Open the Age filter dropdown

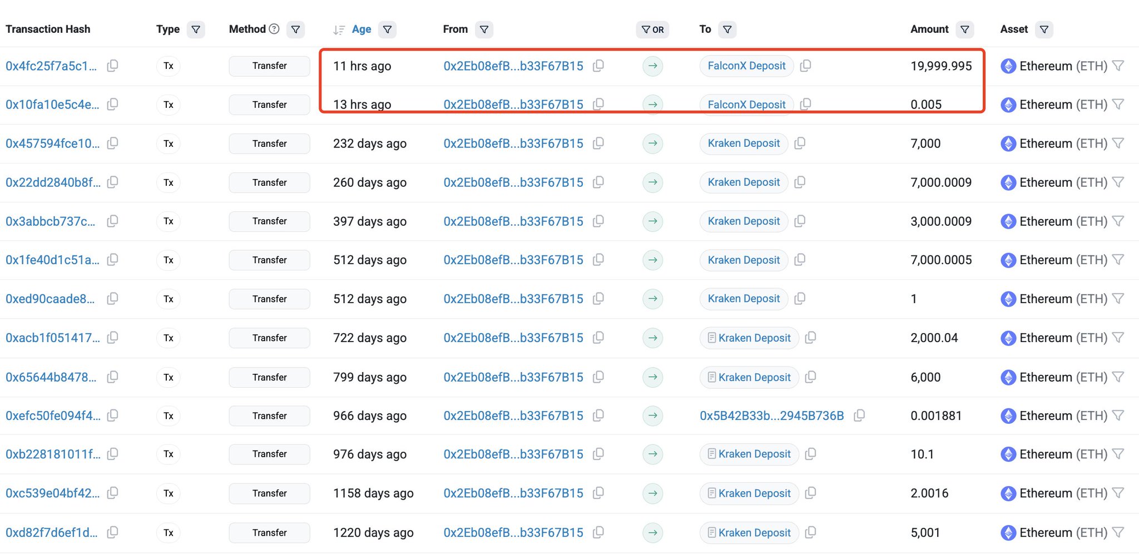click(x=388, y=29)
